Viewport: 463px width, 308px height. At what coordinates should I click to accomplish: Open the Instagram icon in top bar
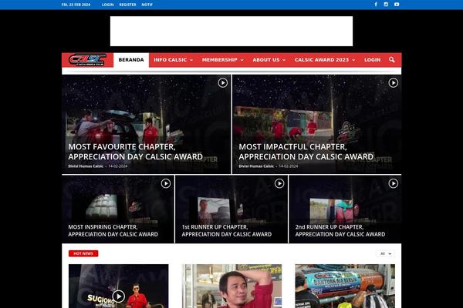(386, 5)
